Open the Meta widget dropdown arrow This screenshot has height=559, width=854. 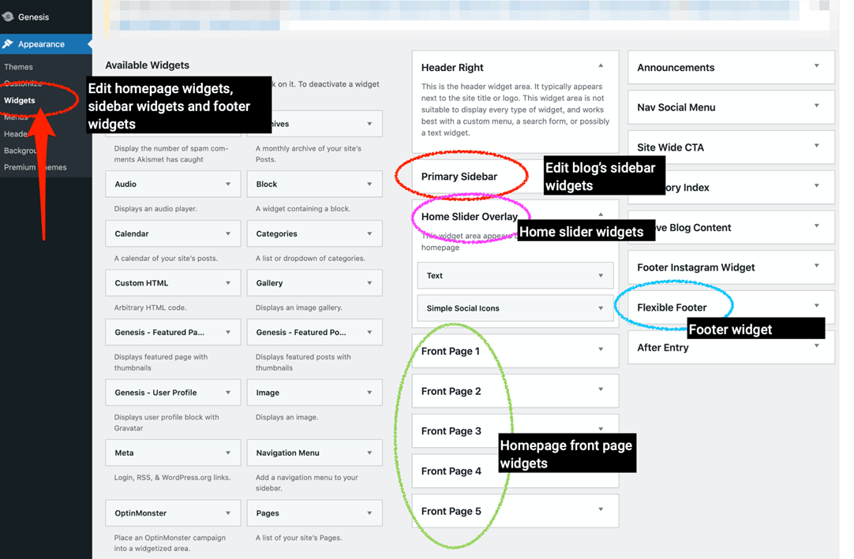228,453
